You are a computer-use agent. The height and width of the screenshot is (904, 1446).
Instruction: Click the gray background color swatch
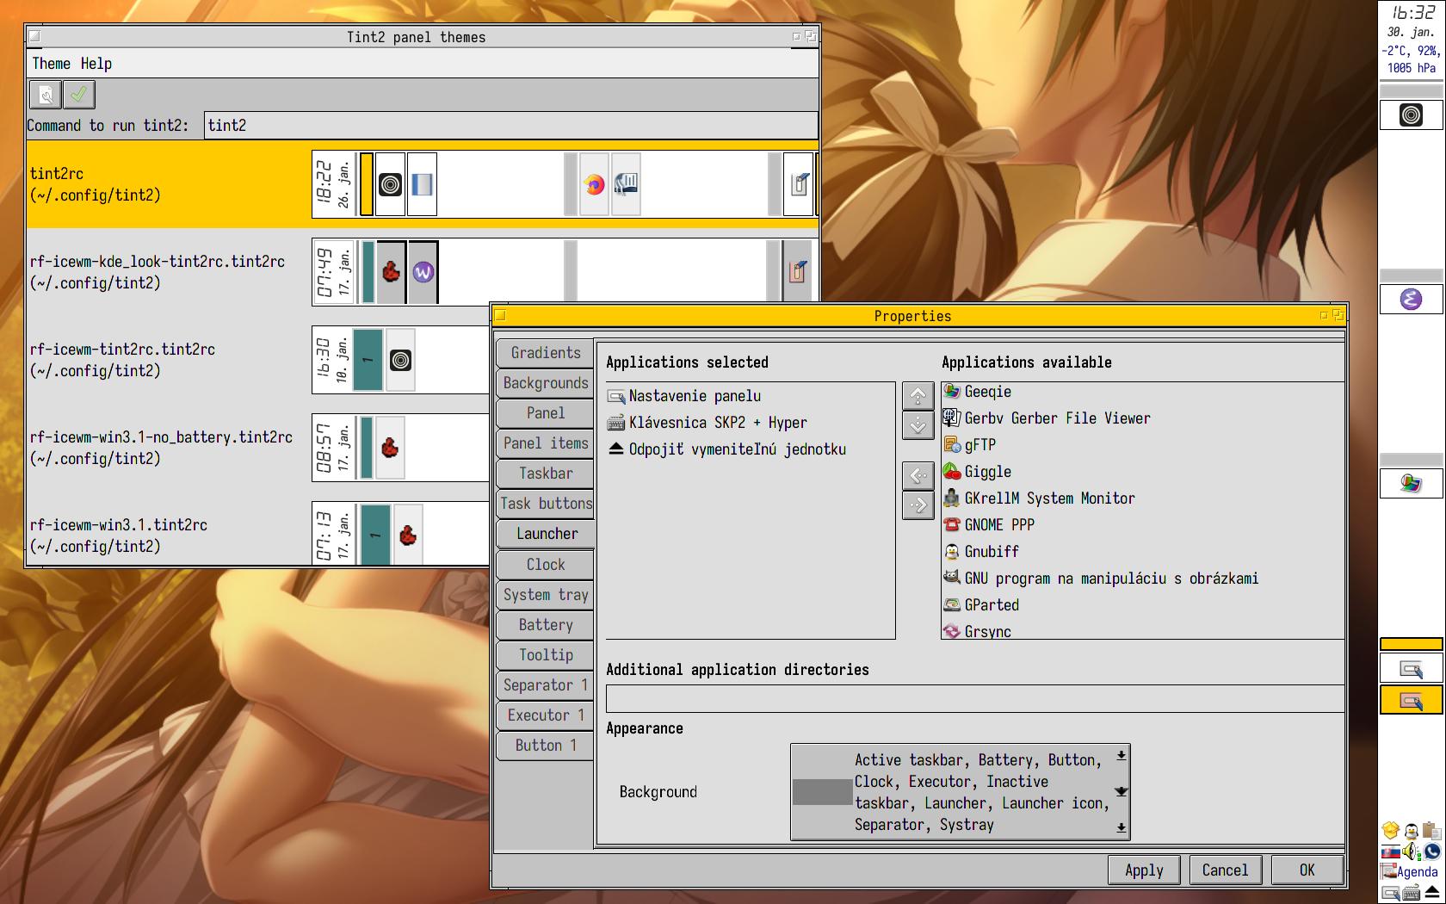[822, 792]
